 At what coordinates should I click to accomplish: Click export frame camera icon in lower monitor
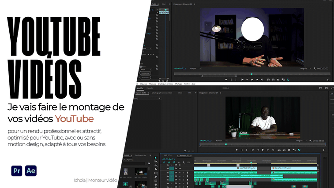click(289, 150)
